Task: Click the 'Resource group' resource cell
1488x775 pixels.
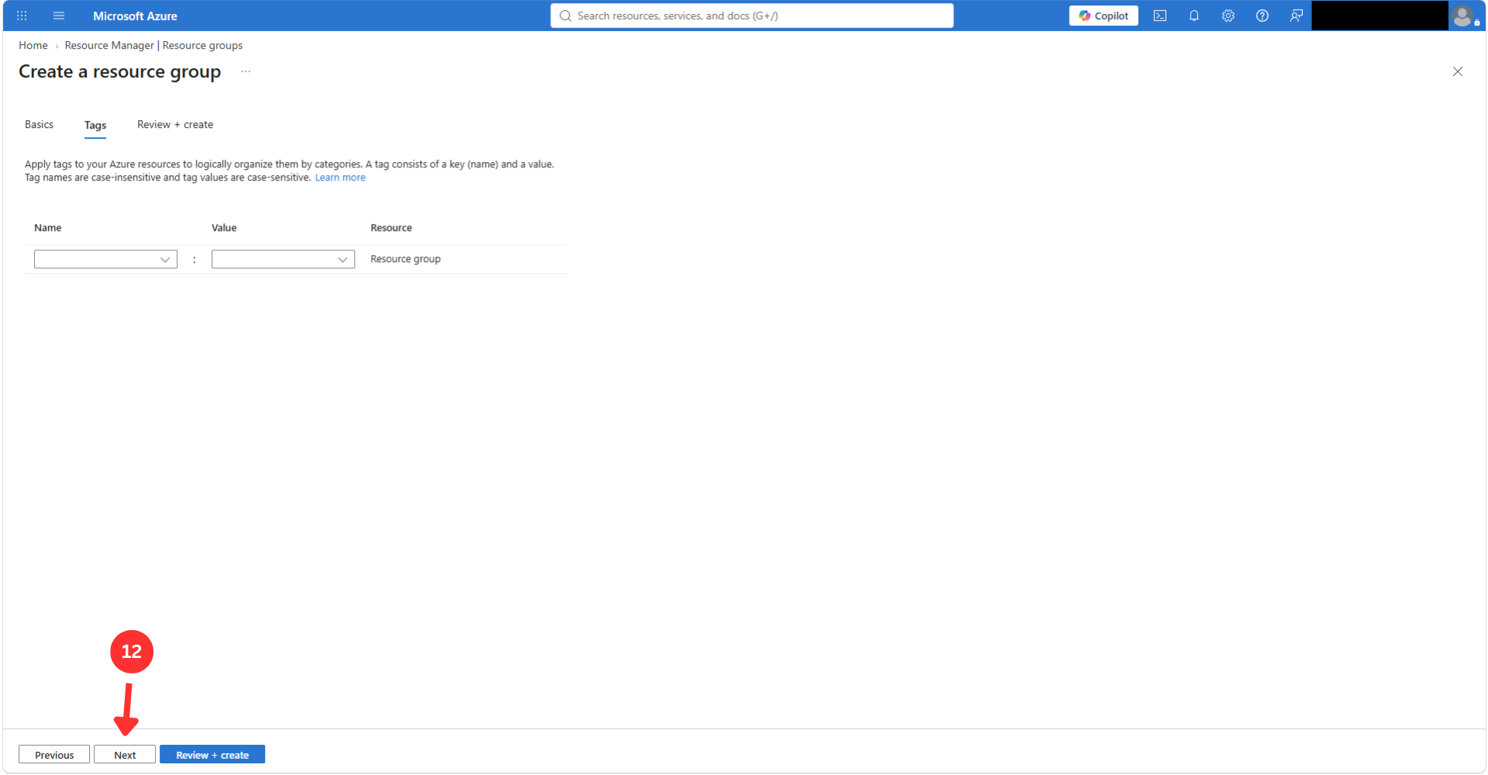Action: pyautogui.click(x=405, y=259)
